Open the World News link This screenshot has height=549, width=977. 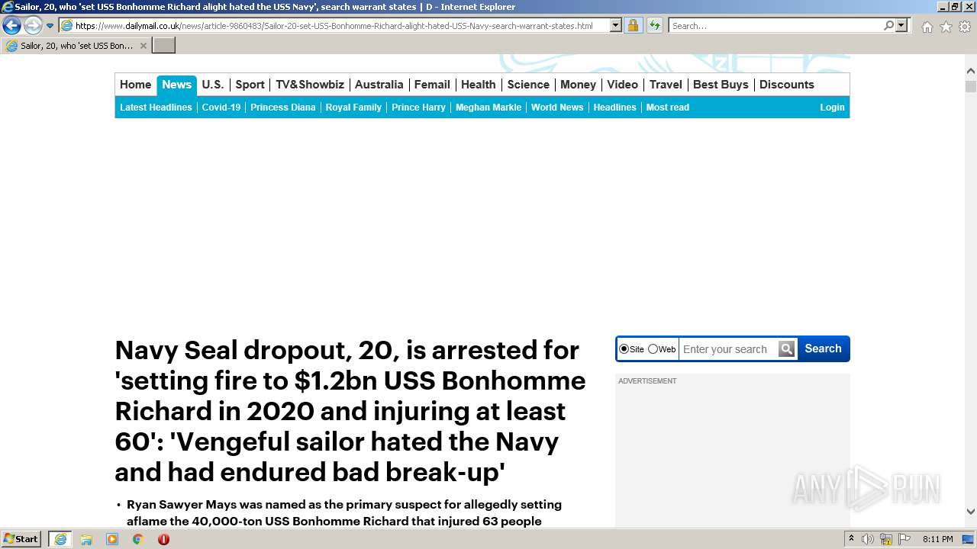(557, 108)
